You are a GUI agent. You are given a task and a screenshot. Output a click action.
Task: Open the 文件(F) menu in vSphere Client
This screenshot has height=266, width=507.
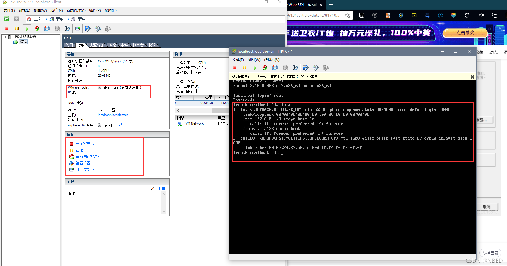[x=9, y=10]
